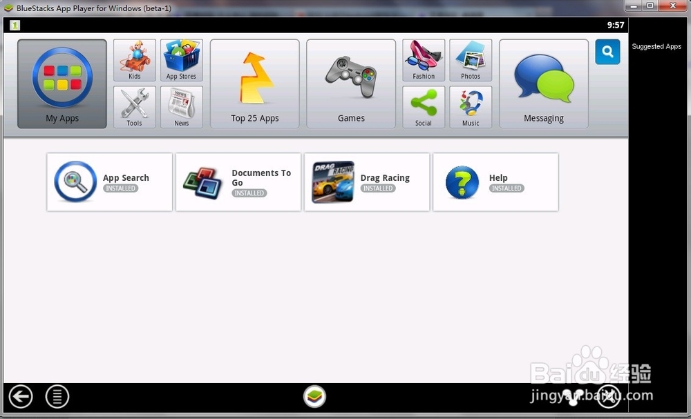This screenshot has width=691, height=419.
Task: Minimize the BlueStacks window
Action: point(634,6)
